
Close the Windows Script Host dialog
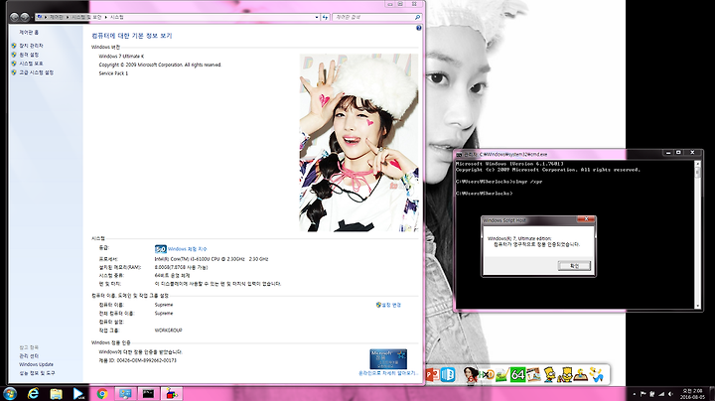[586, 219]
